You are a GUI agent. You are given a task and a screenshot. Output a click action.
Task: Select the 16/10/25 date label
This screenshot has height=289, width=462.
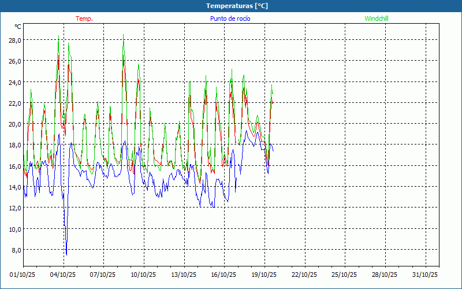tap(224, 275)
